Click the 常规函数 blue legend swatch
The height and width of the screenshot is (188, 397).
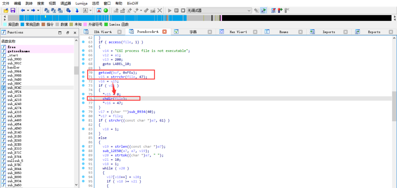pos(22,25)
